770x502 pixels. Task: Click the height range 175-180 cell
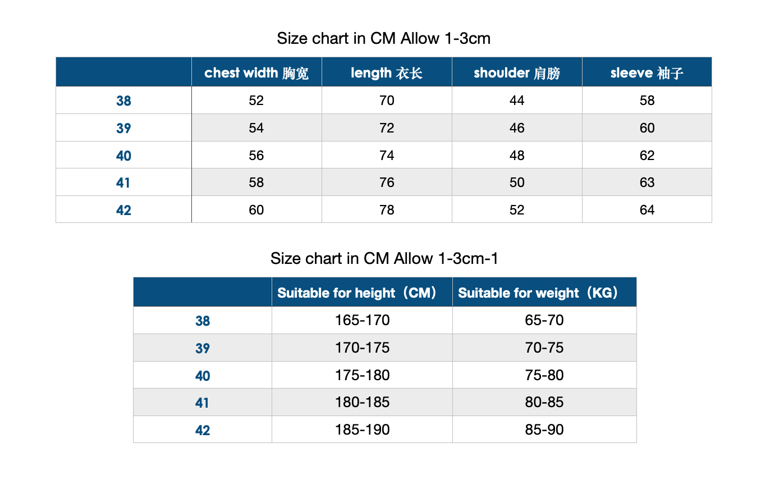pos(362,375)
